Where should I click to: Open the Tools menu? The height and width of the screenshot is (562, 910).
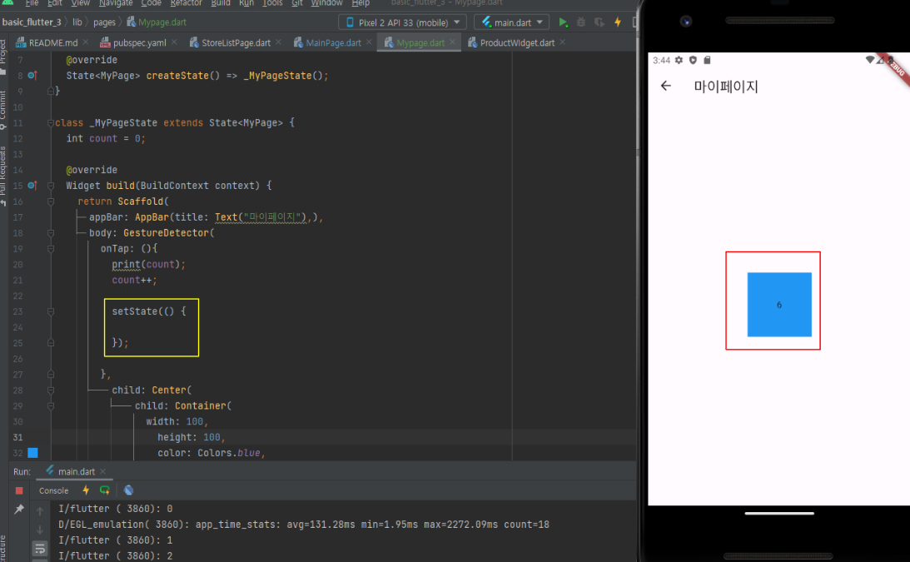(x=272, y=2)
